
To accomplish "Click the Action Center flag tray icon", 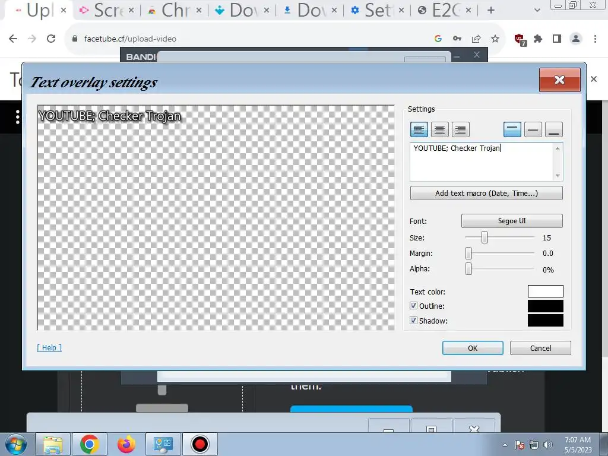I will pyautogui.click(x=520, y=445).
